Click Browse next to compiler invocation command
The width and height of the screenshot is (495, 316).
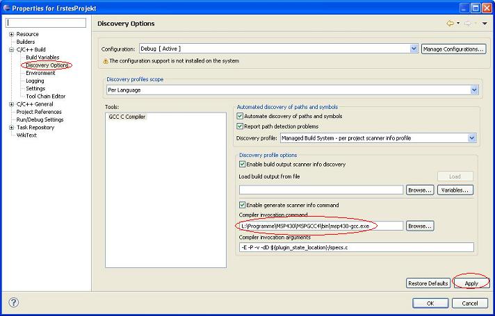click(x=420, y=226)
